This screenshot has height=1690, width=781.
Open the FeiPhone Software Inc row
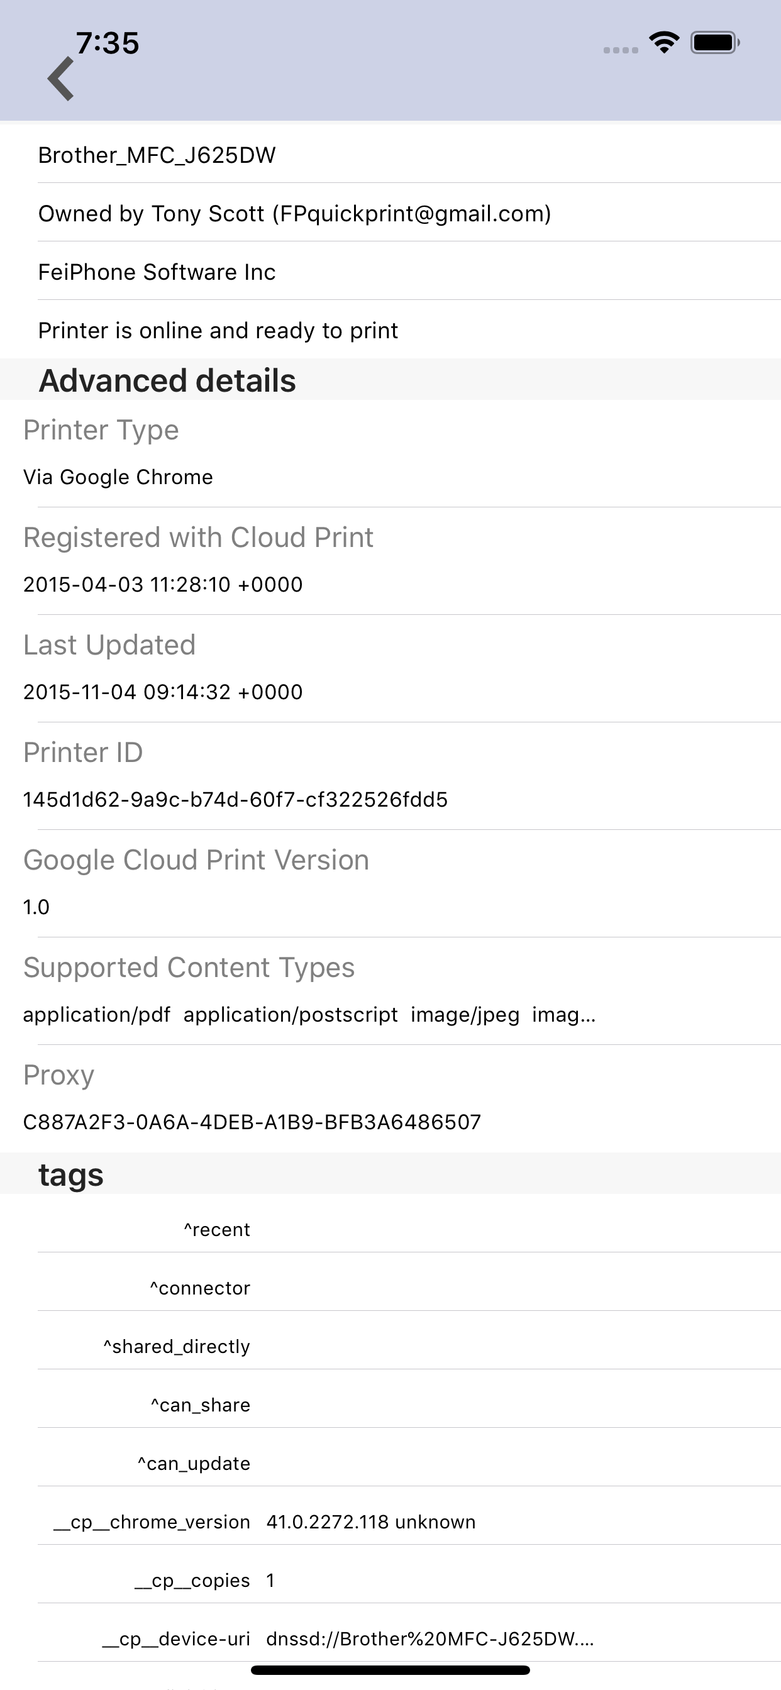[157, 272]
